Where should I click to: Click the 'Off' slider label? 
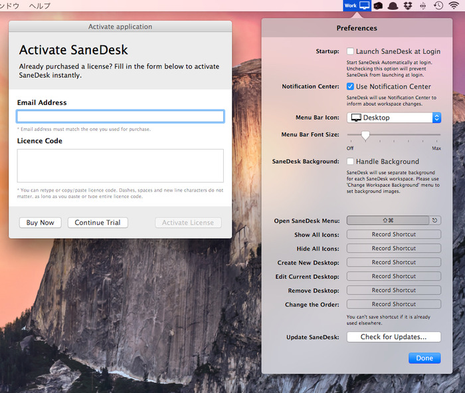pos(350,148)
